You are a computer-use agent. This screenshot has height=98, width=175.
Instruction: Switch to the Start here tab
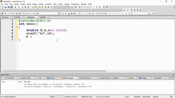[x=5, y=17]
